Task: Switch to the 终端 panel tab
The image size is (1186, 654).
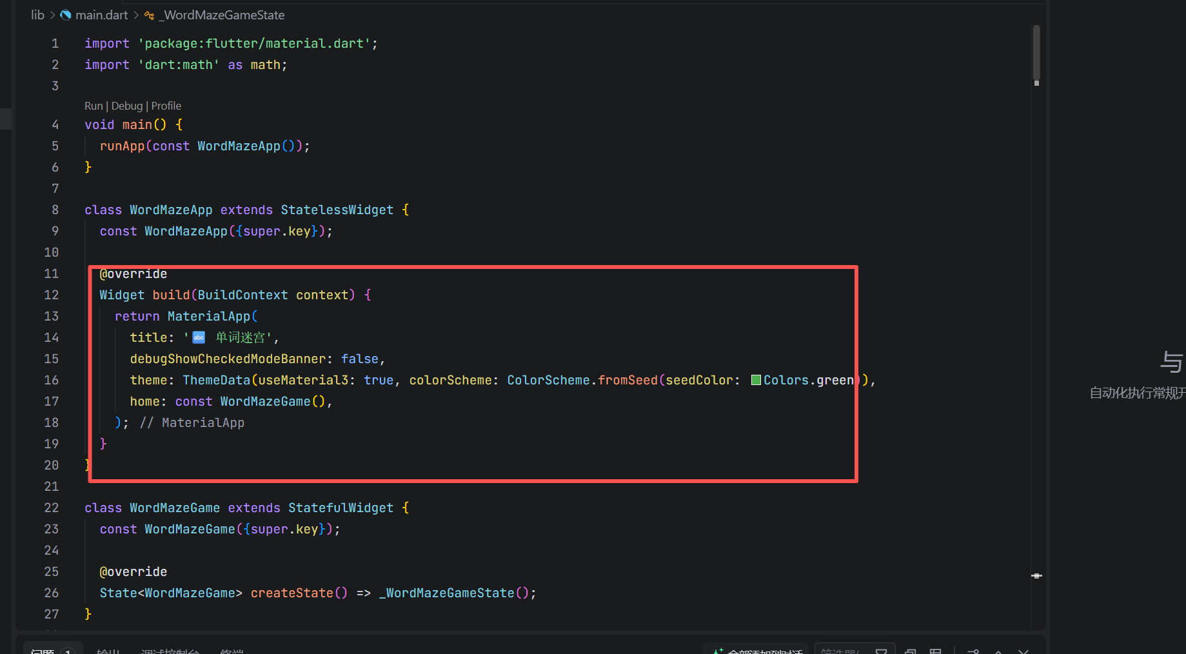Action: pos(232,650)
